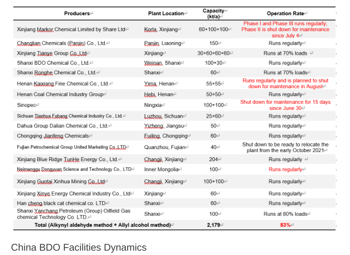Click the Plant Location column header
Image resolution: width=350 pixels, height=255 pixels.
click(x=166, y=13)
